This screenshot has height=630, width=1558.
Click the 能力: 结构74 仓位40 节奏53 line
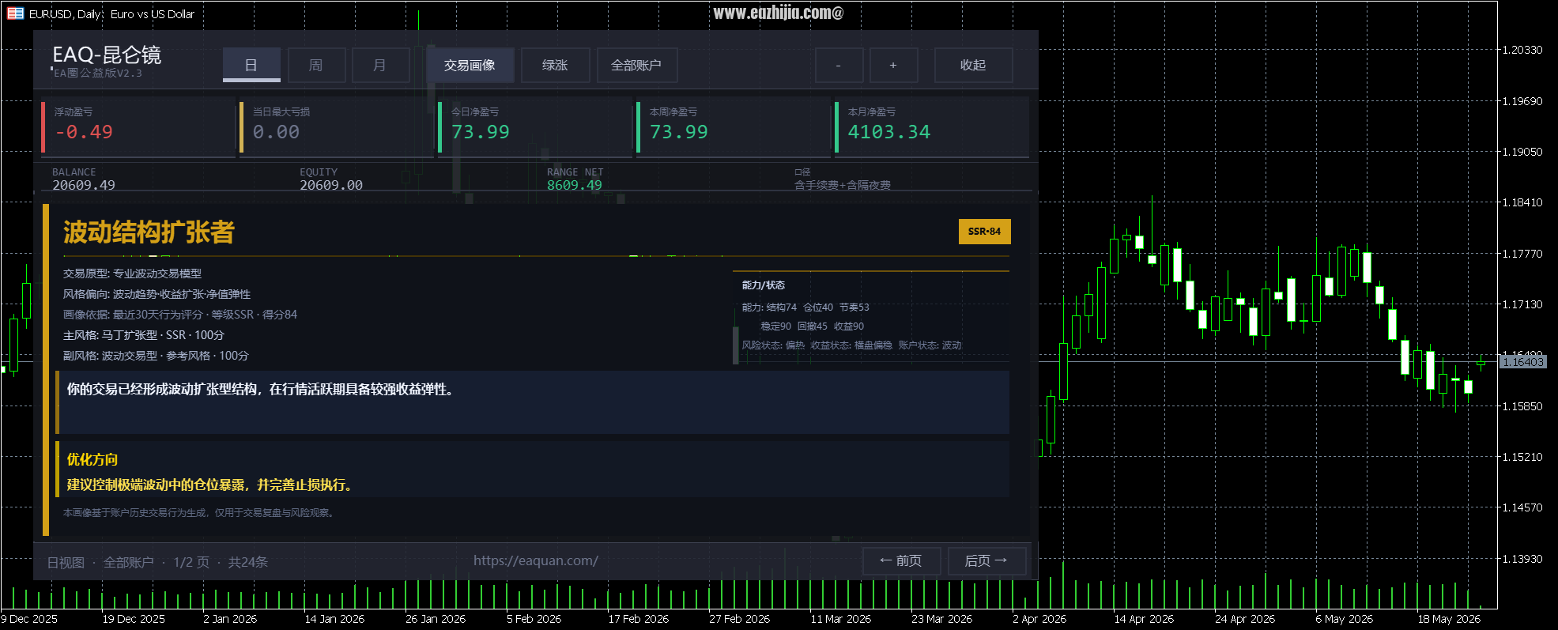click(805, 307)
